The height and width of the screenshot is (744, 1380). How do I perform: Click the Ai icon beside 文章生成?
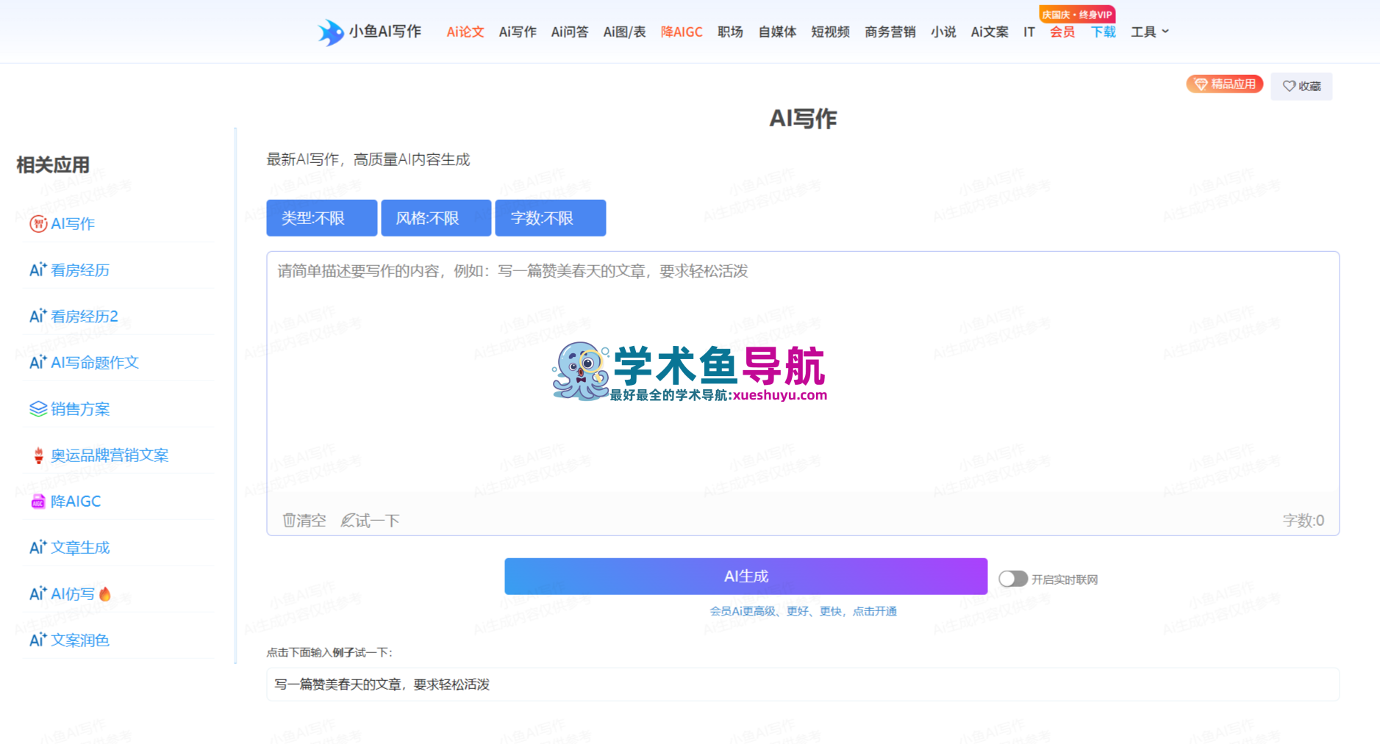(x=38, y=547)
